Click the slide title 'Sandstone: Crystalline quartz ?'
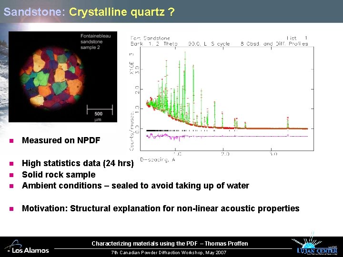Screen dimensions: 343x257 (x=89, y=11)
